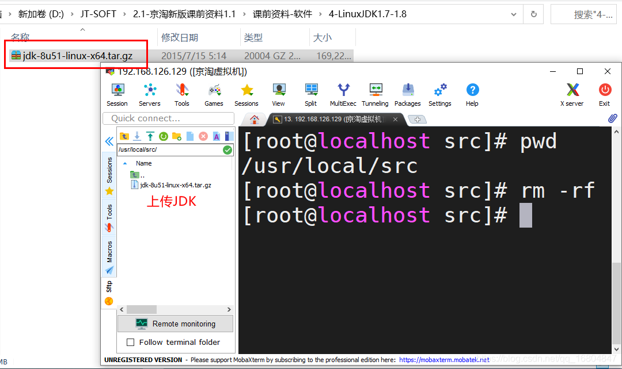Show saved Sessions via star icon

pyautogui.click(x=246, y=95)
